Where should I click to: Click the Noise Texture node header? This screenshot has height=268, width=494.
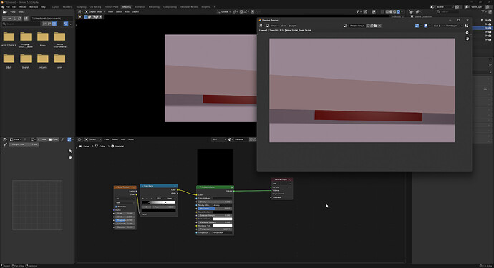pos(125,187)
